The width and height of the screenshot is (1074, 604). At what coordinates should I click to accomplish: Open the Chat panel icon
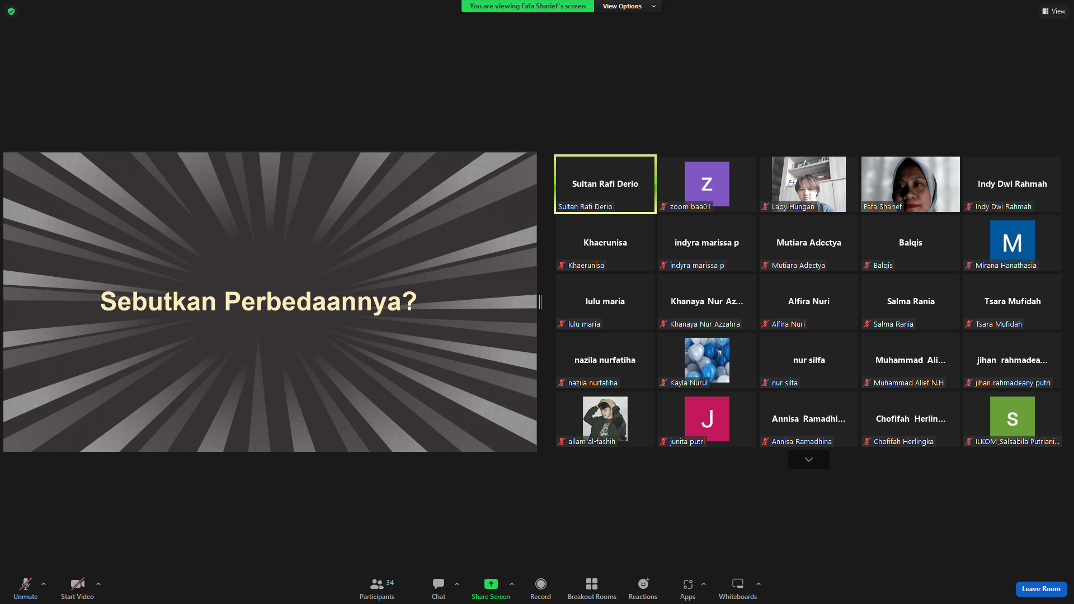click(x=439, y=584)
